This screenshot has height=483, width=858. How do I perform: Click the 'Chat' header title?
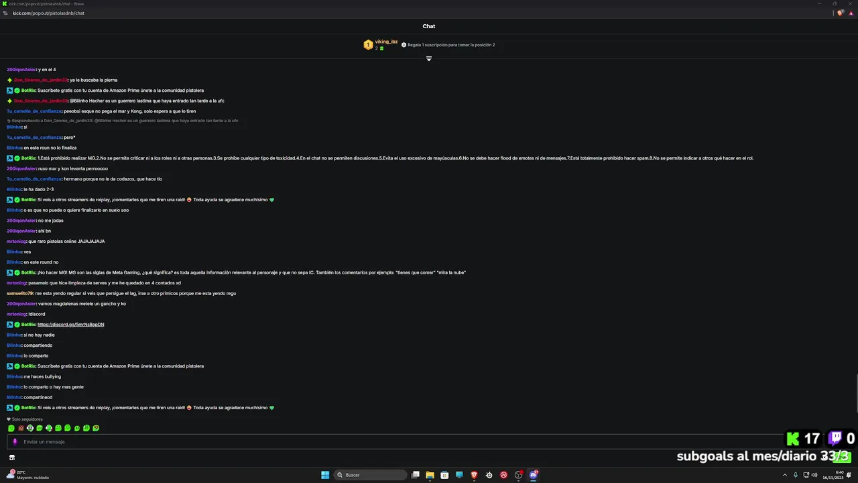[429, 26]
